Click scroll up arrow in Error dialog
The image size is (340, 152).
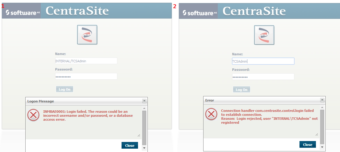point(322,107)
